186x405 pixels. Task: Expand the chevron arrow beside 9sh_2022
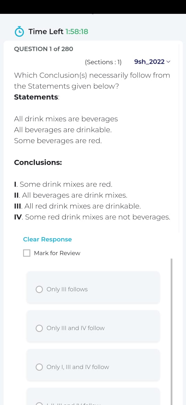tap(168, 62)
